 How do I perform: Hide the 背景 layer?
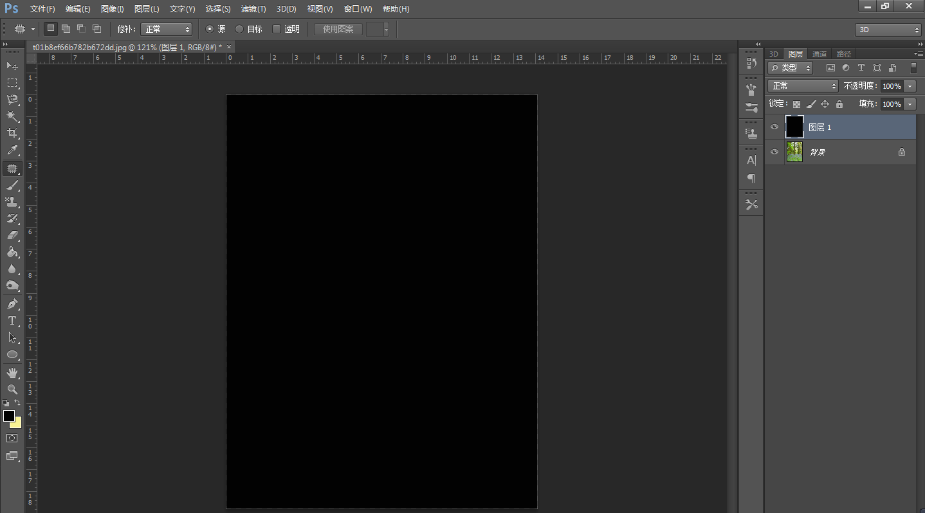(774, 152)
